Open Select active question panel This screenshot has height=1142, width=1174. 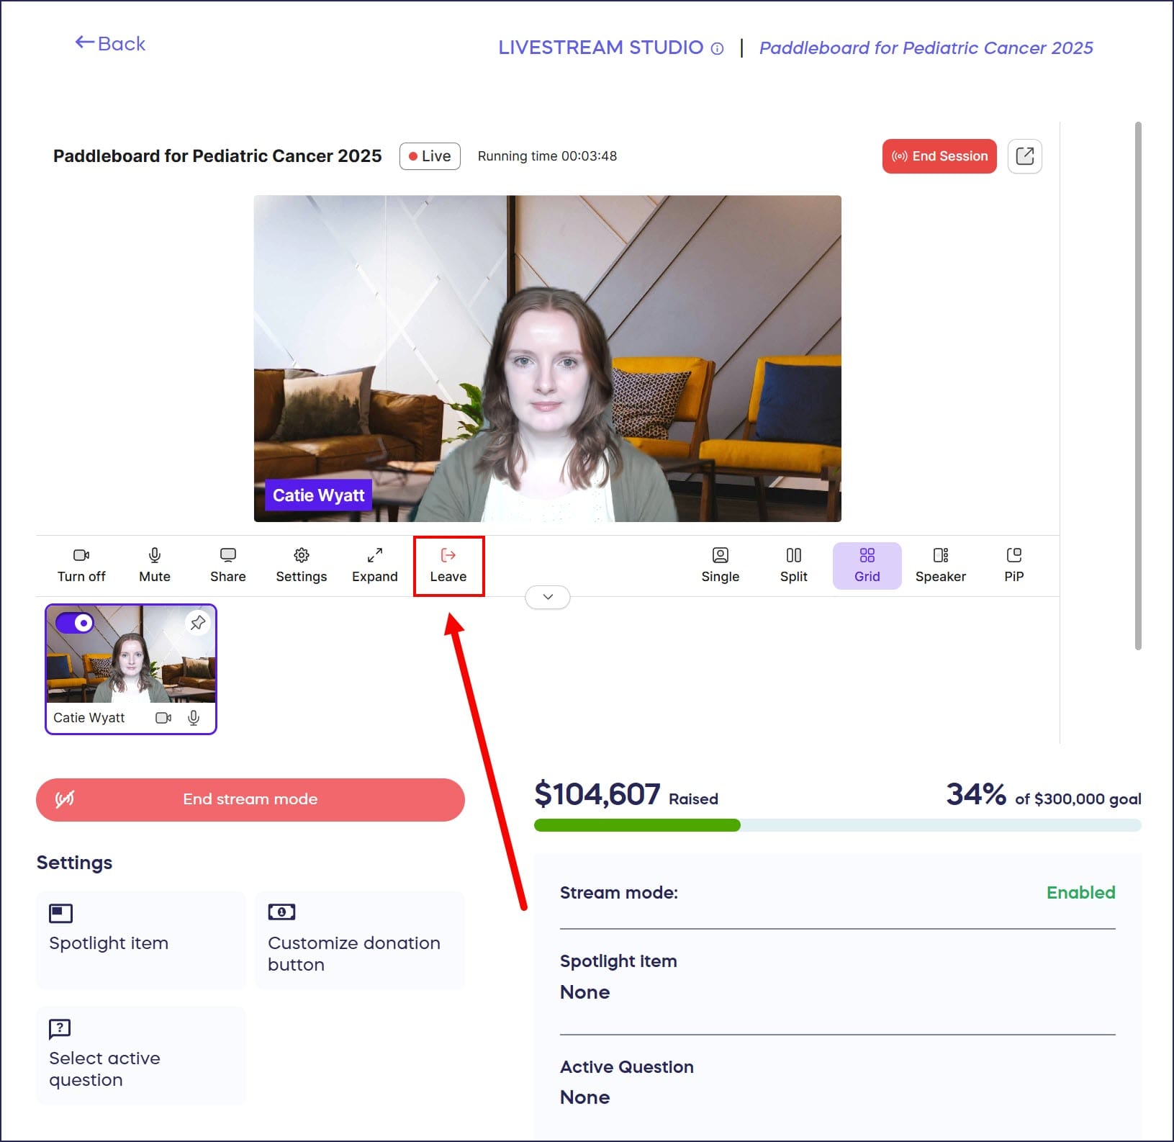click(x=141, y=1055)
